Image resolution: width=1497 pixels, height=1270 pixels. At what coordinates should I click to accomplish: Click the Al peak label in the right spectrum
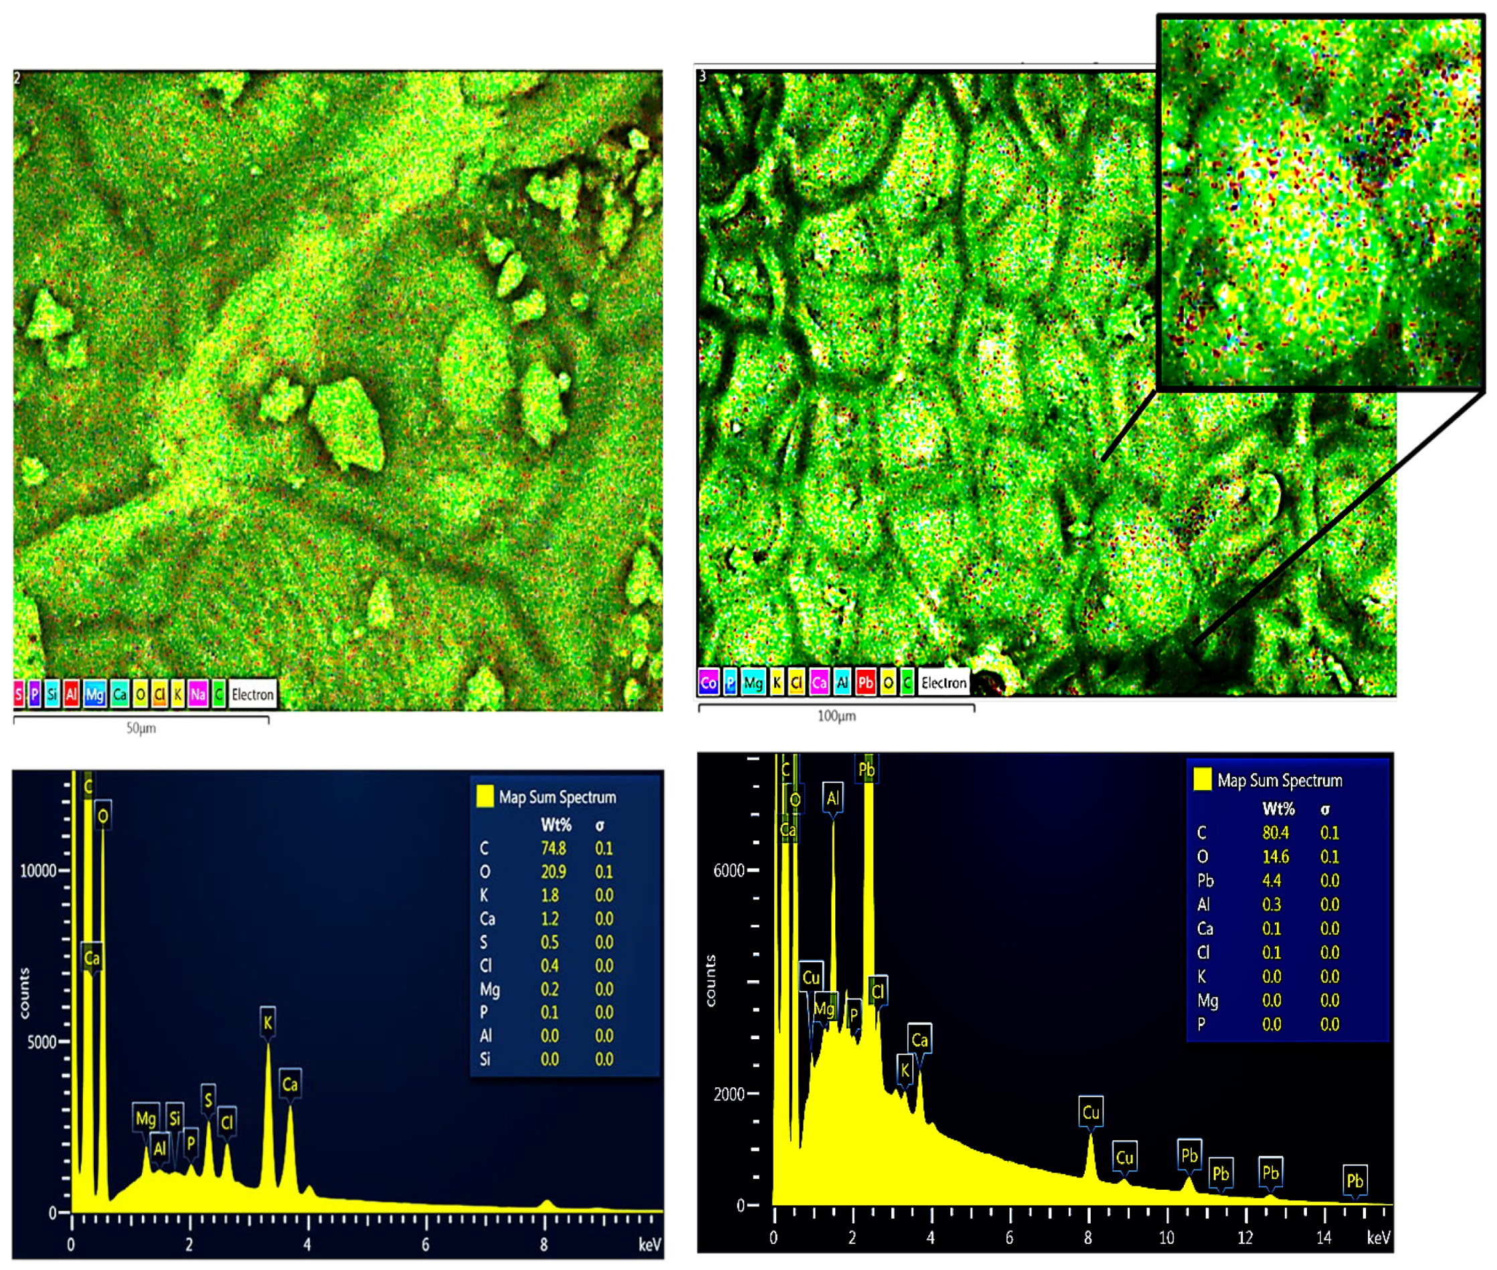point(833,798)
